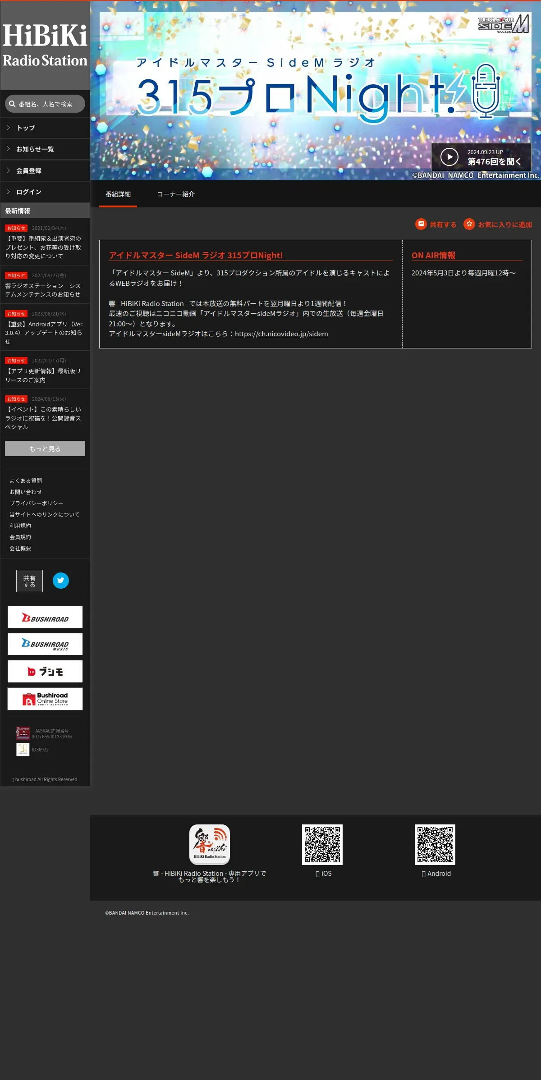Open the Bushiroad Music banner
The image size is (541, 1080).
[x=45, y=644]
